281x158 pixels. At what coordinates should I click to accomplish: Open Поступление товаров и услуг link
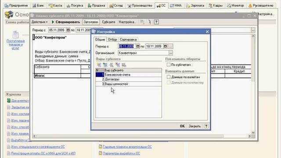[x=16, y=44]
